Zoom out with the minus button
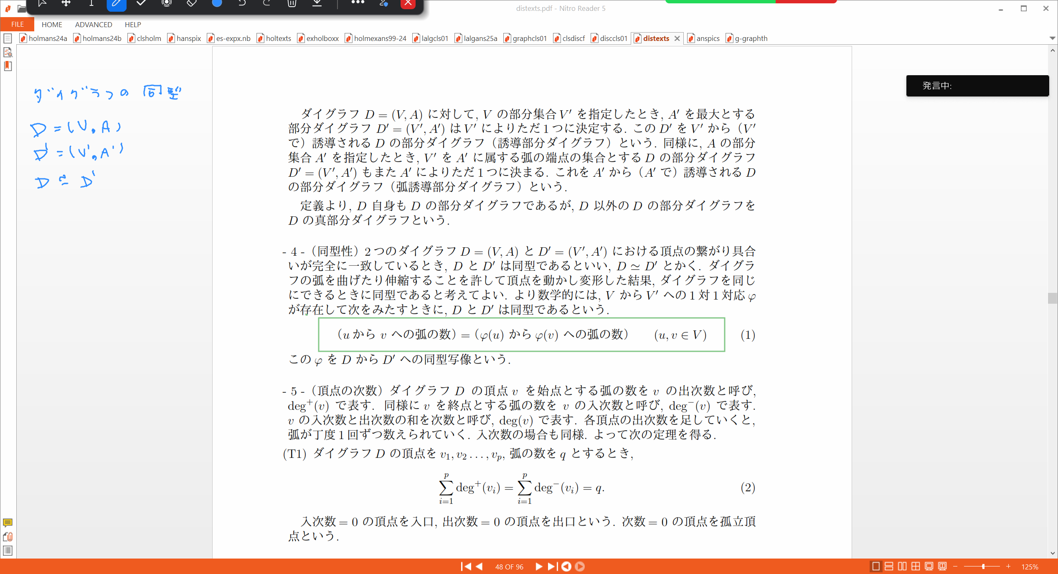The height and width of the screenshot is (574, 1058). point(955,566)
